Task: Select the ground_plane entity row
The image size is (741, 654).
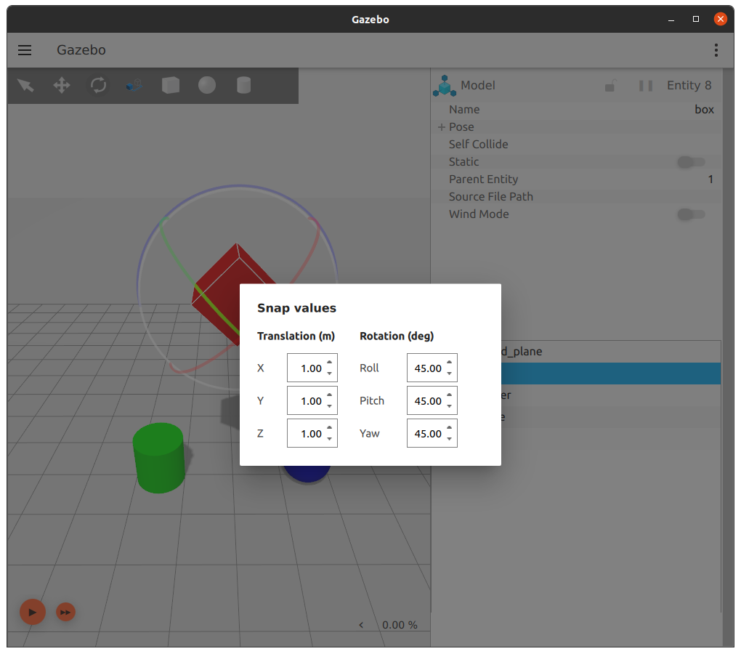Action: [610, 352]
